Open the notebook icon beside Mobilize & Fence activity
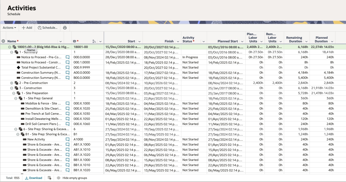Image resolution: width=346 pixels, height=182 pixels. pyautogui.click(x=67, y=103)
